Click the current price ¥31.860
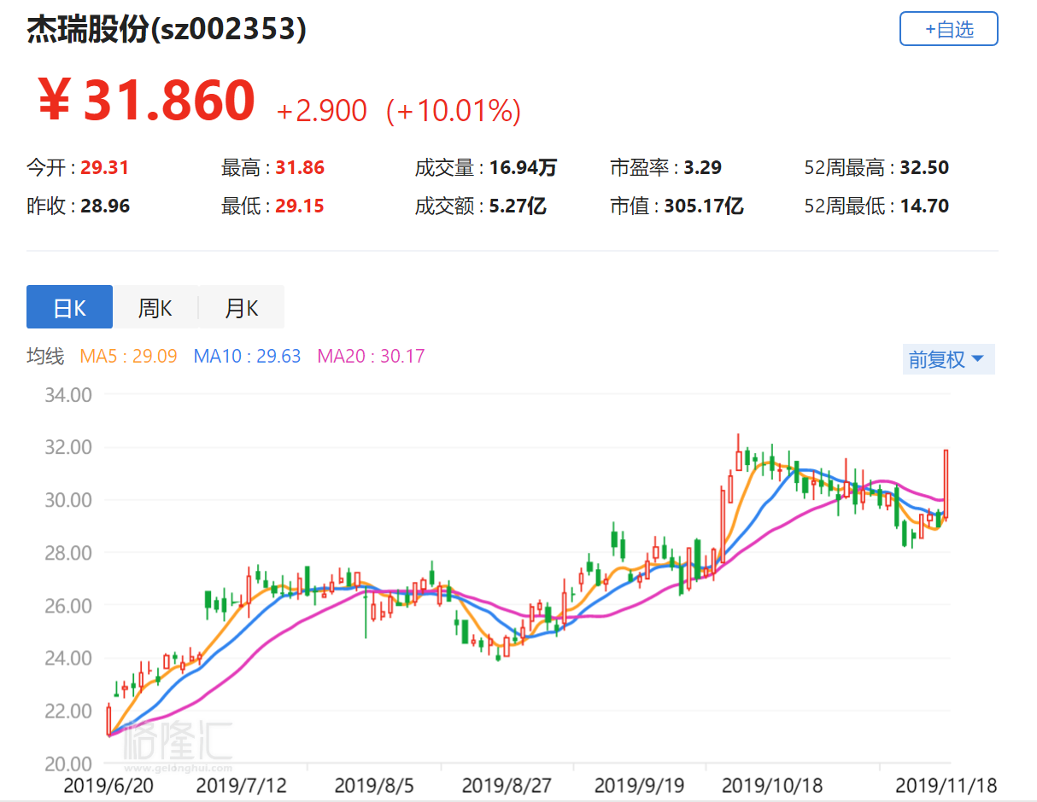This screenshot has width=1037, height=802. (x=147, y=99)
